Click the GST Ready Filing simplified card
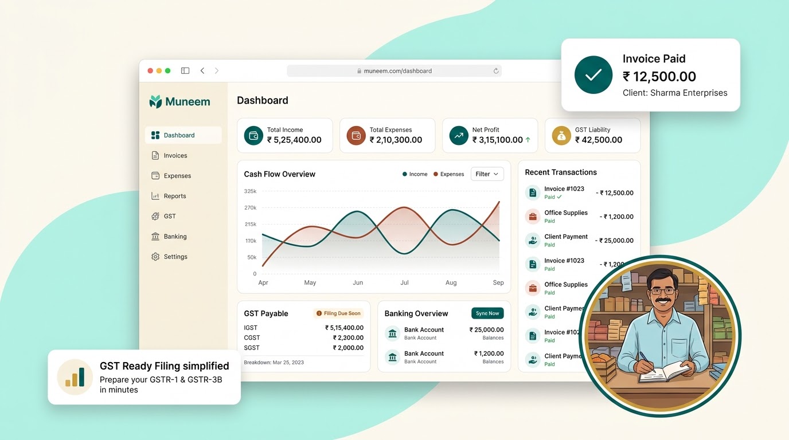Viewport: 789px width, 440px height. coord(144,377)
